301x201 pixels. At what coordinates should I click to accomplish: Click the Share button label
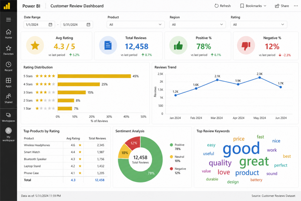[x=285, y=6]
